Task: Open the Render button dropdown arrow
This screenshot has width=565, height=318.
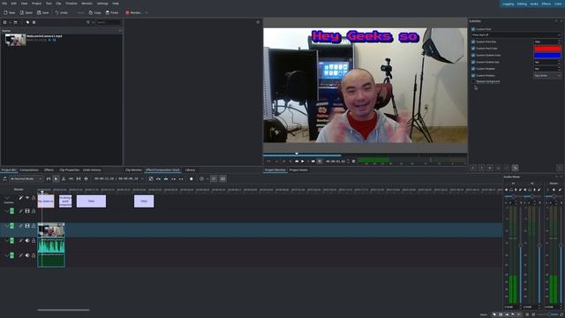Action: pos(147,12)
